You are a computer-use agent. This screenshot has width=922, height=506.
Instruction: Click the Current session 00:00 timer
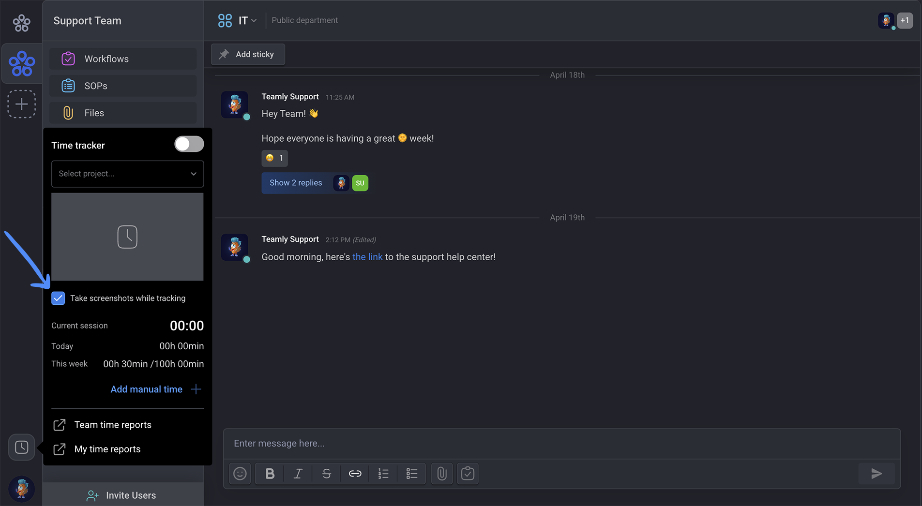point(187,326)
